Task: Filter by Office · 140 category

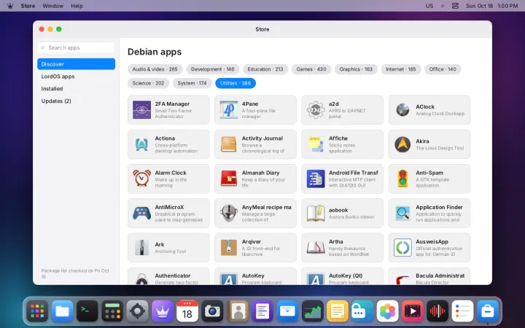Action: click(x=443, y=69)
